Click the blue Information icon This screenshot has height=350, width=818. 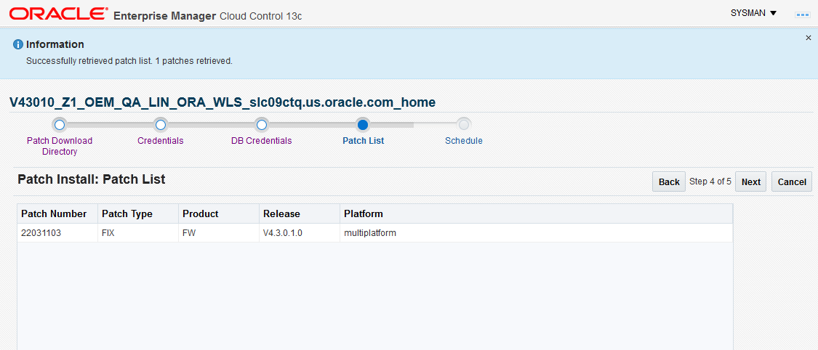18,44
